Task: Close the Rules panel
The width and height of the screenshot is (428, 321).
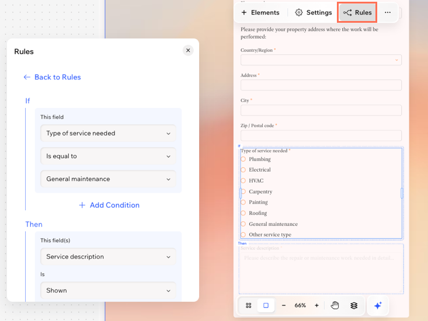Action: [188, 51]
